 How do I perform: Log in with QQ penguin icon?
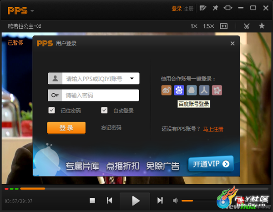[192, 90]
